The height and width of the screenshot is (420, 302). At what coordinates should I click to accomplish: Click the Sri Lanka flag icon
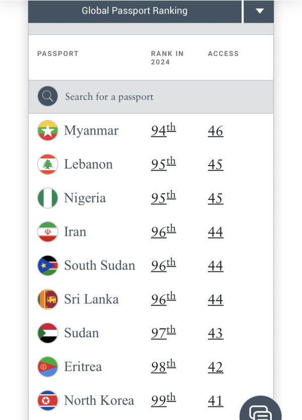(x=48, y=300)
